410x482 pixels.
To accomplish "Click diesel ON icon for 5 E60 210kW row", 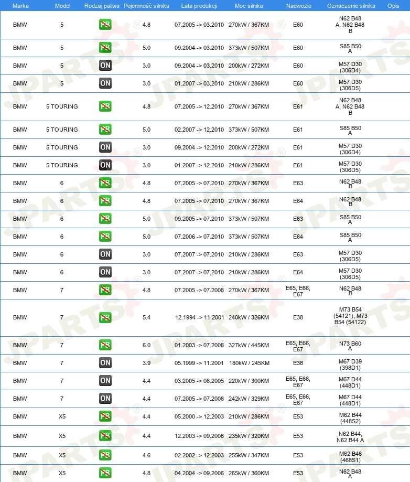I will 105,83.
